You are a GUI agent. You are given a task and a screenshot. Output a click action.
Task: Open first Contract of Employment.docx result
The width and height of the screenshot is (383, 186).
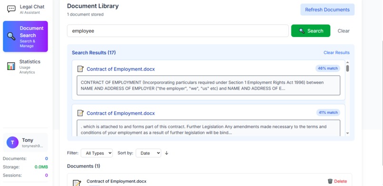click(x=121, y=69)
